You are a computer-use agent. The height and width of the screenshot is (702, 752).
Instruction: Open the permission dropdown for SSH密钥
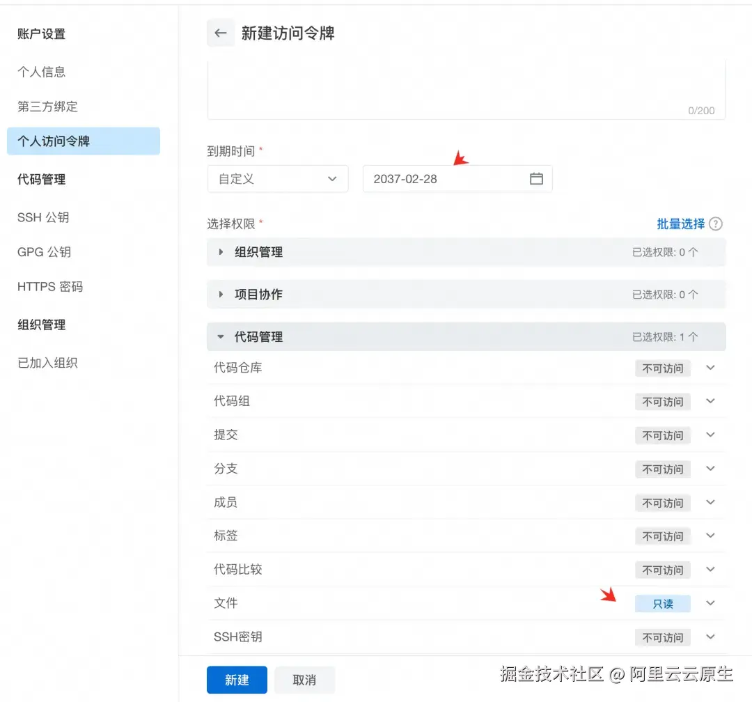(710, 637)
